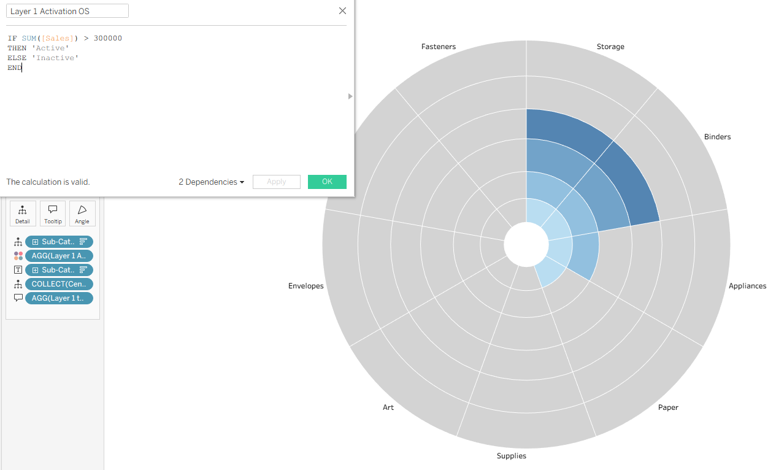
Task: Click the detail icon beside COLLECT pill
Action: (18, 284)
